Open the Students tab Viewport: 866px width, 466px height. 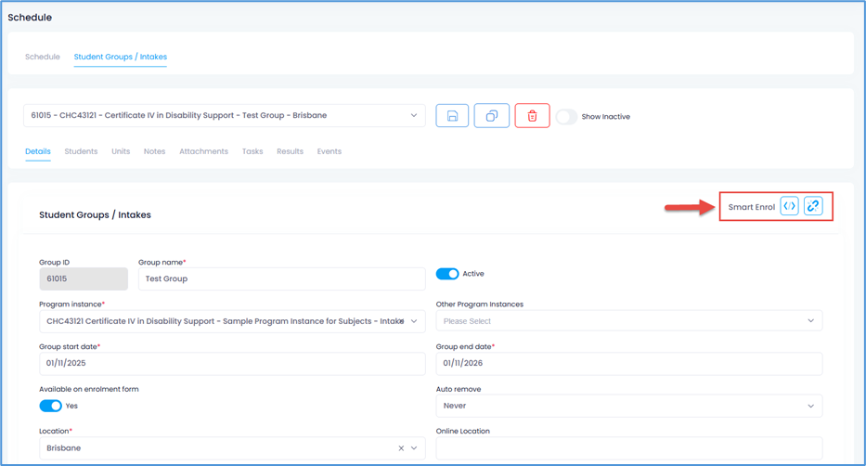81,151
